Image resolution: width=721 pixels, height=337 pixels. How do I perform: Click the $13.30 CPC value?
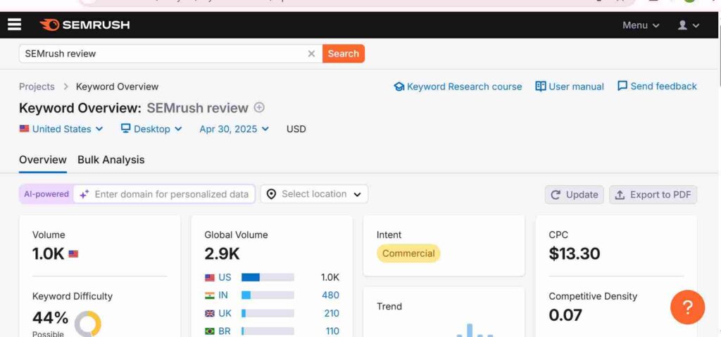click(x=575, y=254)
